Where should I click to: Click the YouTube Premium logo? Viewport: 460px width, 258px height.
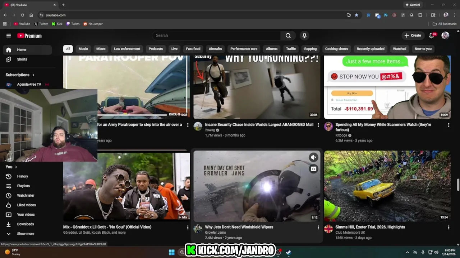point(29,35)
